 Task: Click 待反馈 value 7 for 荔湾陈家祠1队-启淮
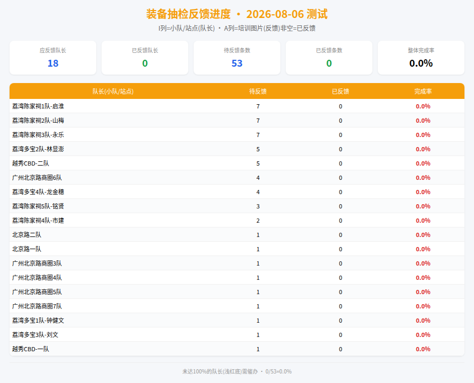pos(258,106)
